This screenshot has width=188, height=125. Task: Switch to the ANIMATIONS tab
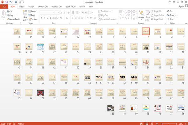pos(57,7)
